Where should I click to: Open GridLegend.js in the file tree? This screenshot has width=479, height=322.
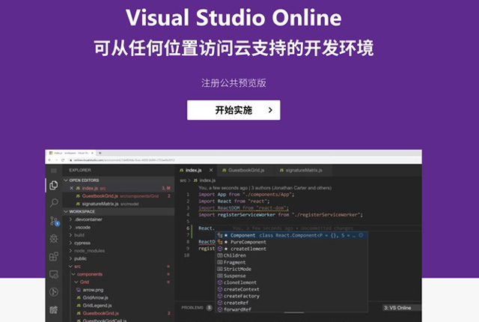(x=118, y=306)
